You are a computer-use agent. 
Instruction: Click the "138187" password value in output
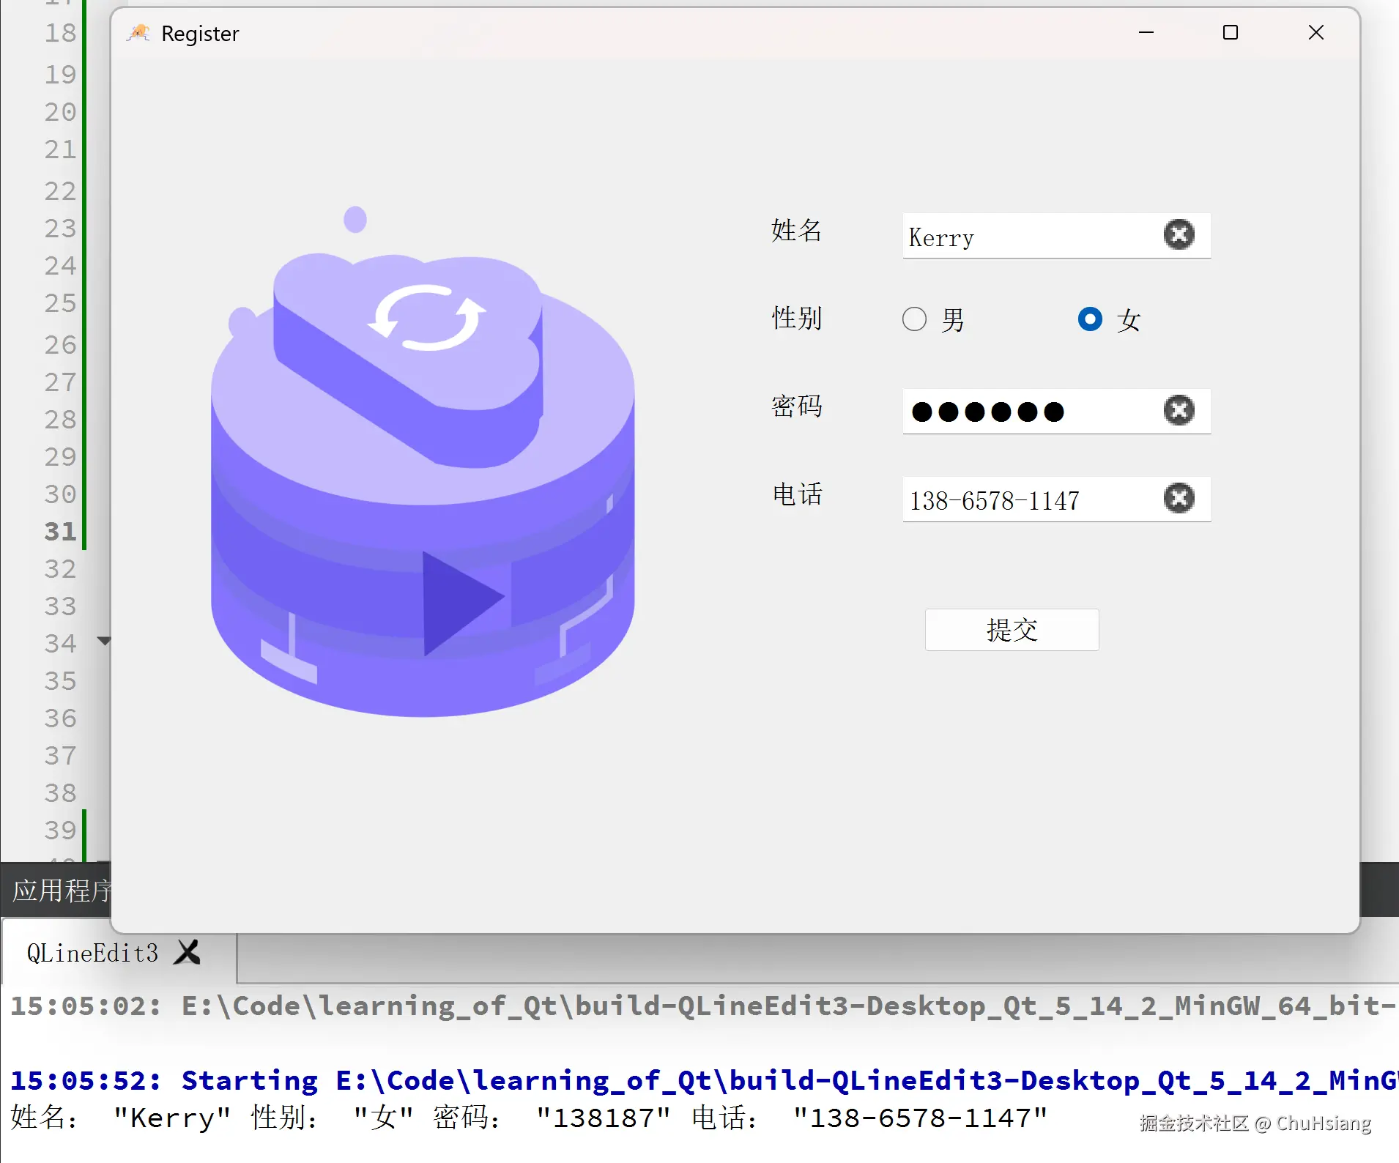coord(604,1118)
